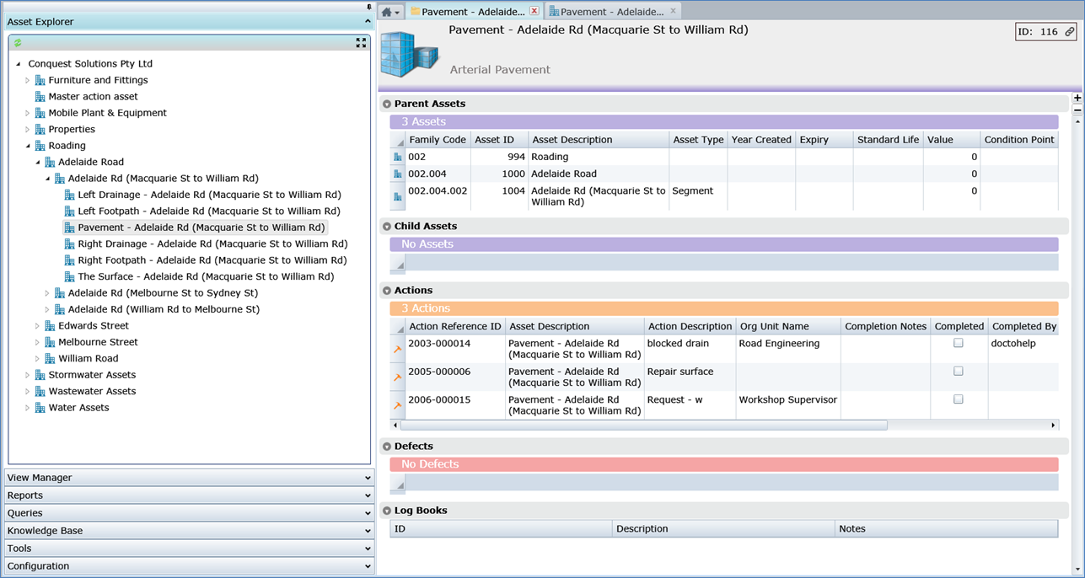Click the home icon tab button

click(x=389, y=12)
